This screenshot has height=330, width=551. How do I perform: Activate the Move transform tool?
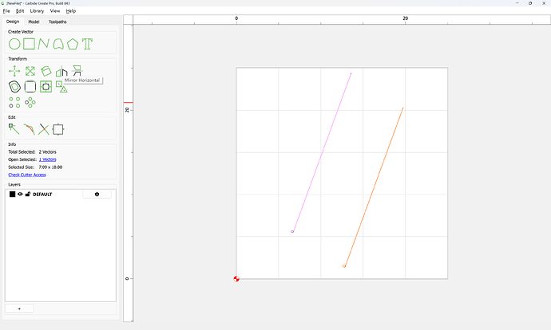coord(14,71)
